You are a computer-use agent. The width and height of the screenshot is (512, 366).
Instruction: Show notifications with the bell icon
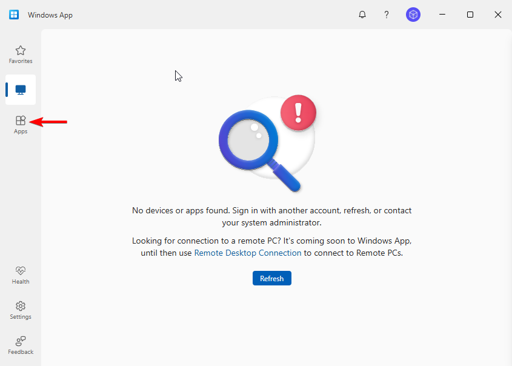(x=362, y=15)
